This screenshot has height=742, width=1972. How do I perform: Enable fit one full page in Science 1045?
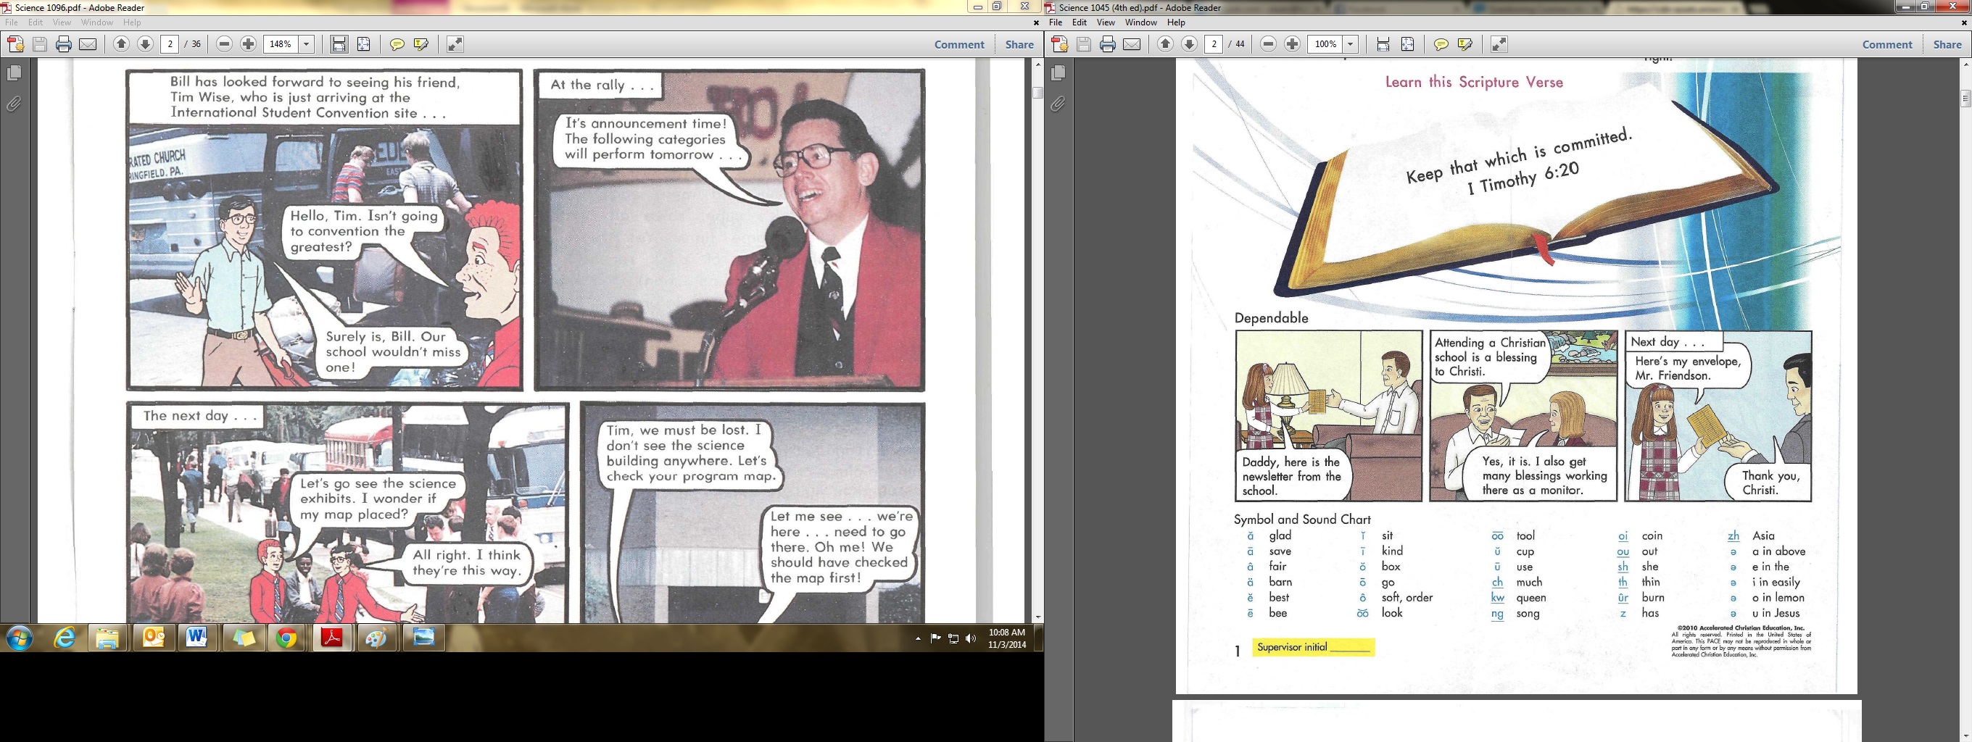pyautogui.click(x=1407, y=44)
